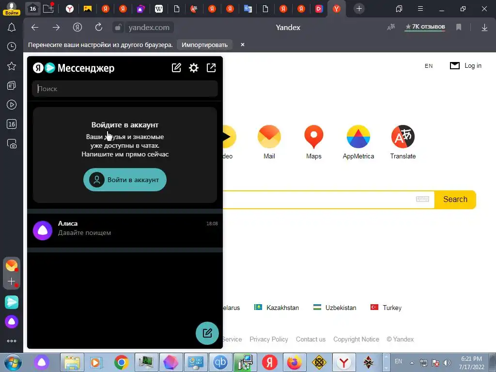Click the Maps service icon
The width and height of the screenshot is (496, 372).
click(314, 136)
